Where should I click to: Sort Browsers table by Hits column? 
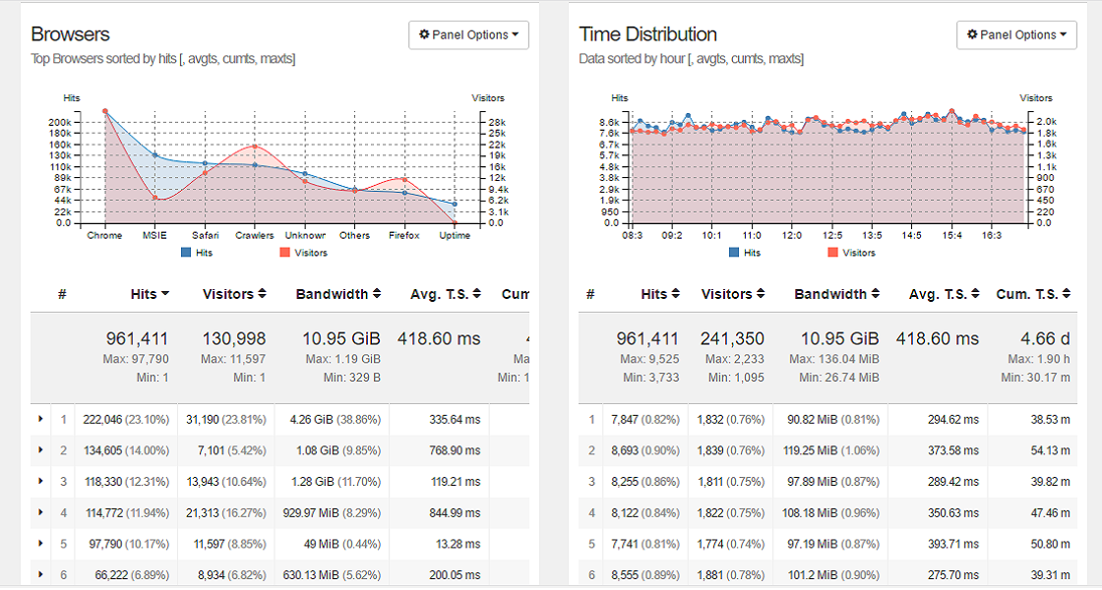click(150, 294)
